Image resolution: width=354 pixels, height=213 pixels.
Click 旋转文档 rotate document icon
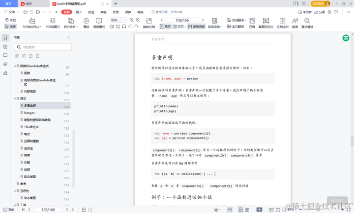tap(149, 23)
